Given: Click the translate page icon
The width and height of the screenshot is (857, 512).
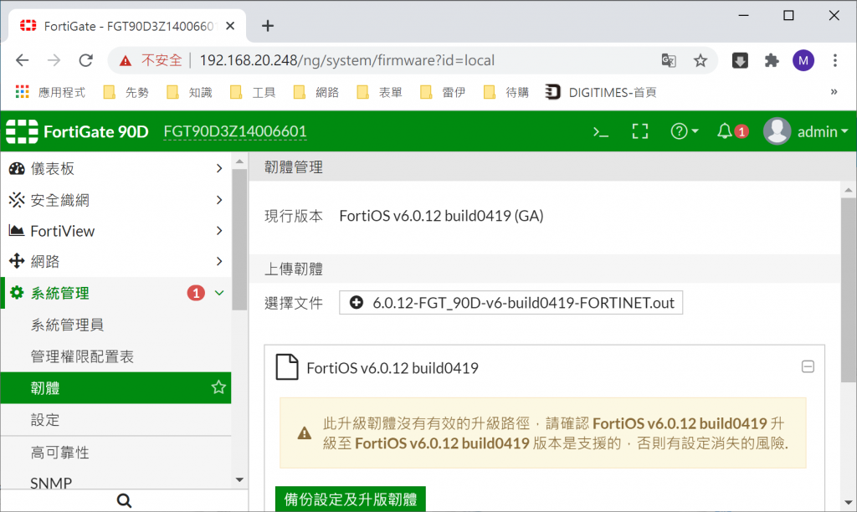Looking at the screenshot, I should tap(669, 60).
